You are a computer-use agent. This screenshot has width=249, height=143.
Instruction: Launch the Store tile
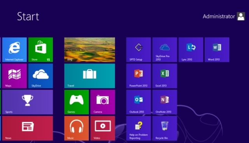pos(40,49)
